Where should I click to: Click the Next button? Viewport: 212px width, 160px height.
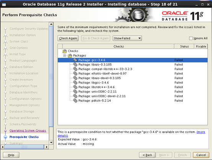pos(164,155)
